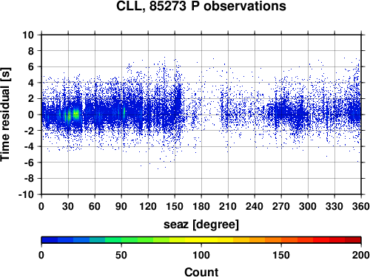Select the red end of the colorbar
This screenshot has height=277, width=370.
click(353, 240)
